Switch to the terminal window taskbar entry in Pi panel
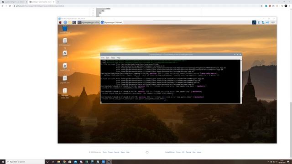 click(89, 22)
